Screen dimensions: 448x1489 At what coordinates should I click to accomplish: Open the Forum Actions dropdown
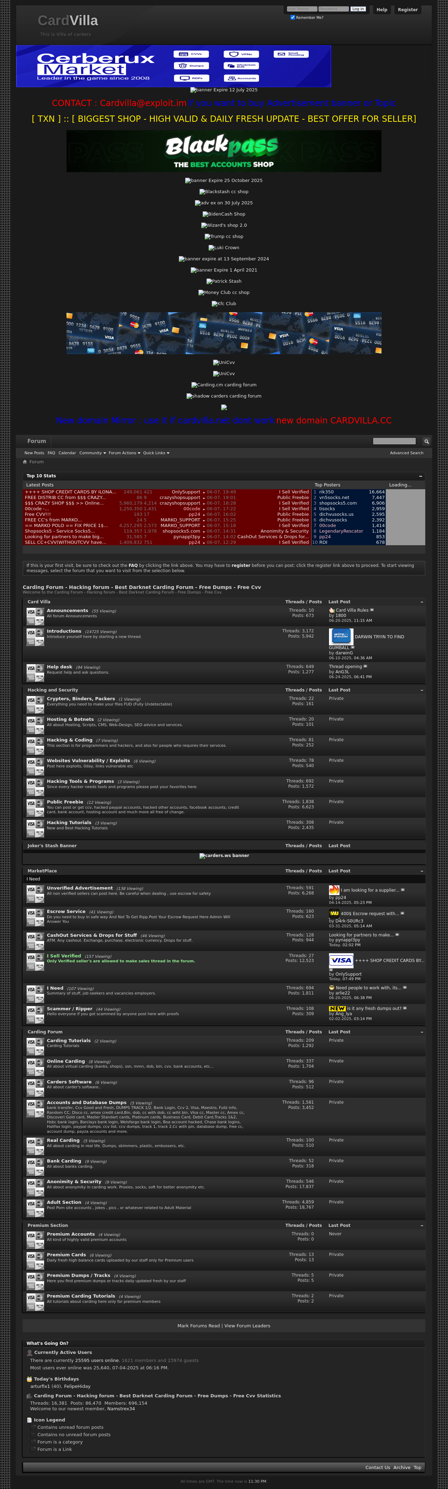coord(124,453)
